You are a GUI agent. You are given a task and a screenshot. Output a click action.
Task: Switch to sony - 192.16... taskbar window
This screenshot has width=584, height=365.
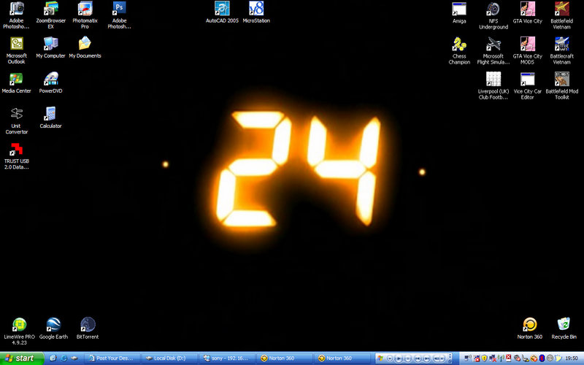click(x=227, y=358)
